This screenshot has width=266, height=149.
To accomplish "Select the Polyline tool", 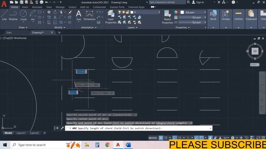I will [x=13, y=15].
